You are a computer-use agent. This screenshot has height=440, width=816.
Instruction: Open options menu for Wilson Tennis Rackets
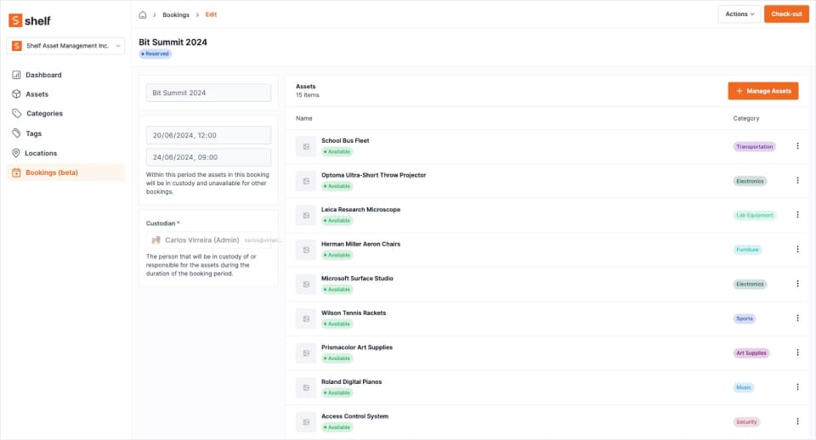point(797,318)
